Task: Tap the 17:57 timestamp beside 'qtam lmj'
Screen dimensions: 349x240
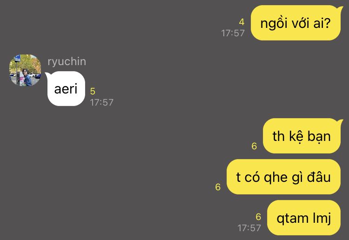Action: (249, 228)
